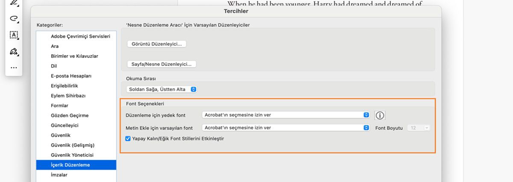Screen dimensions: 513x182
Task: Select the highlighter pen tool
Action: pyautogui.click(x=13, y=3)
